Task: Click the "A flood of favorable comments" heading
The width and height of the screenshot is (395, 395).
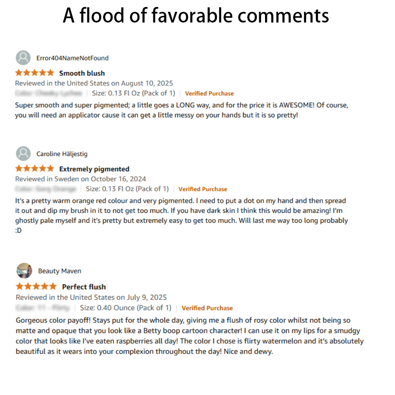Action: click(x=196, y=16)
